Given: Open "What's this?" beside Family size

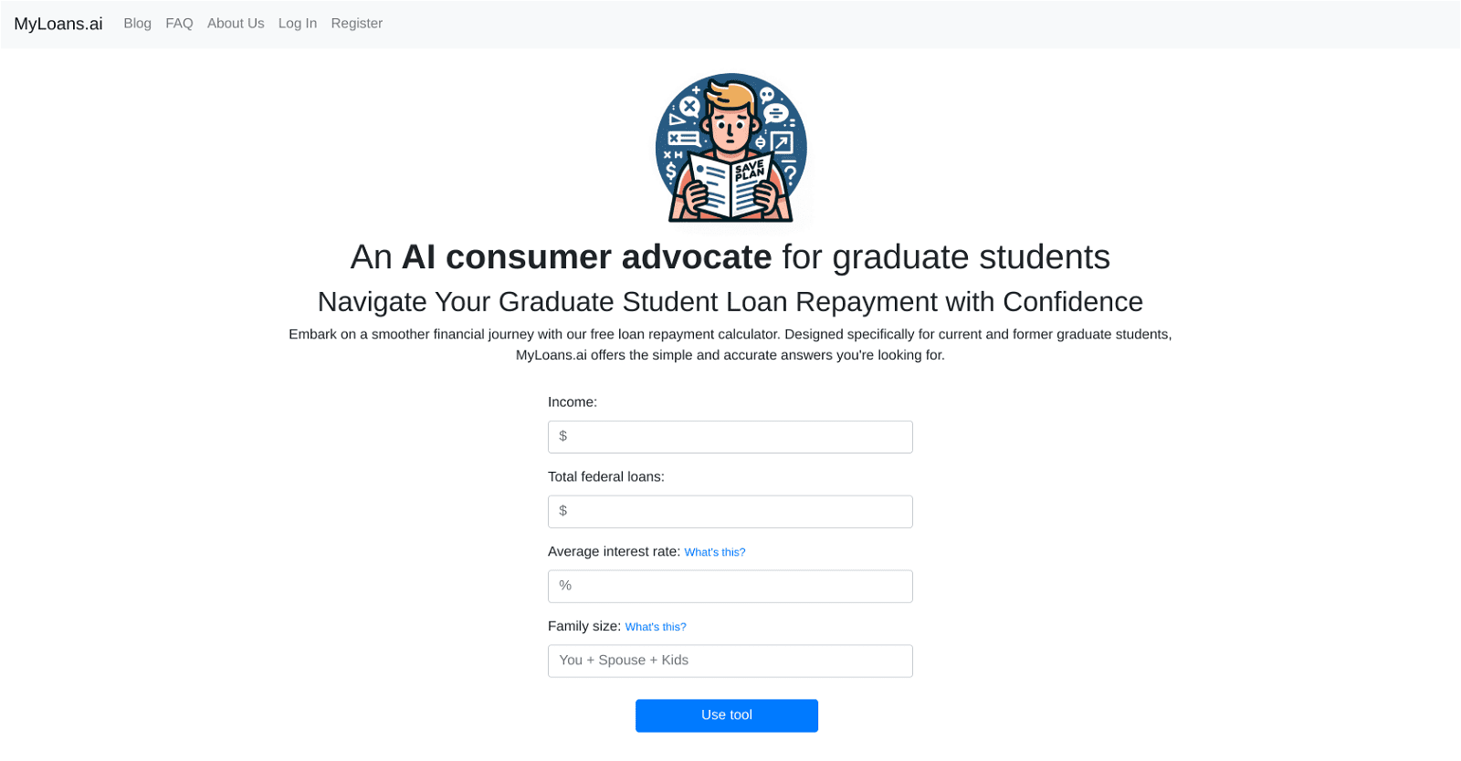Looking at the screenshot, I should coord(656,627).
